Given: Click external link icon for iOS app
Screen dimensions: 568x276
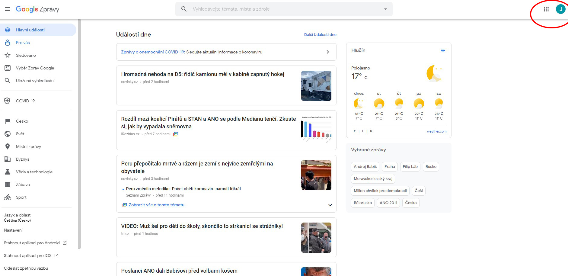Looking at the screenshot, I should click(x=56, y=255).
